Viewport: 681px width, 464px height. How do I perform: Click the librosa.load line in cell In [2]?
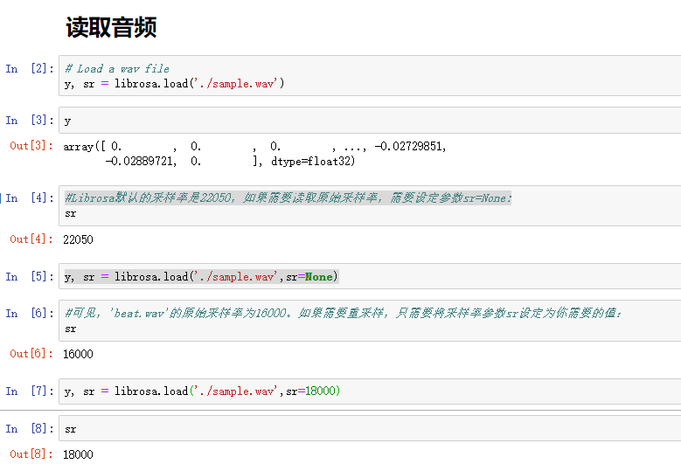[x=174, y=83]
